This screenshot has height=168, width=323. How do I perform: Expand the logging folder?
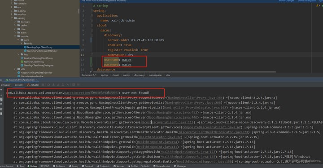tap(12, 11)
